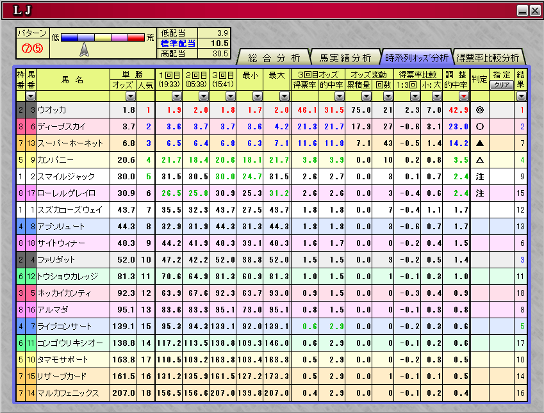The height and width of the screenshot is (413, 544).
Task: Select the horse name スズカコーズウェイ
Action: pos(70,210)
